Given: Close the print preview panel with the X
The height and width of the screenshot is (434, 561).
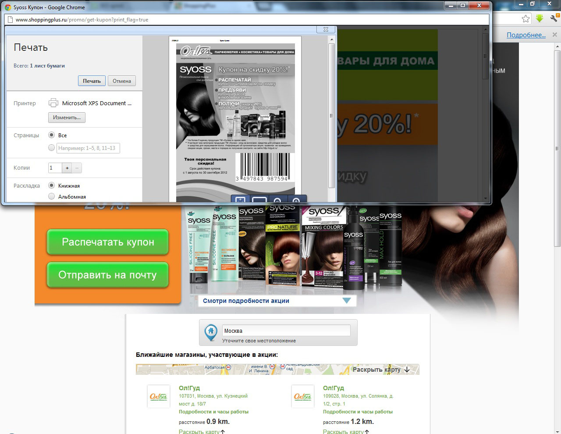Looking at the screenshot, I should click(x=326, y=29).
